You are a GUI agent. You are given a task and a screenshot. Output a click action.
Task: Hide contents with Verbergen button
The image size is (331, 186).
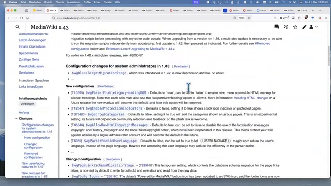[x=27, y=104]
